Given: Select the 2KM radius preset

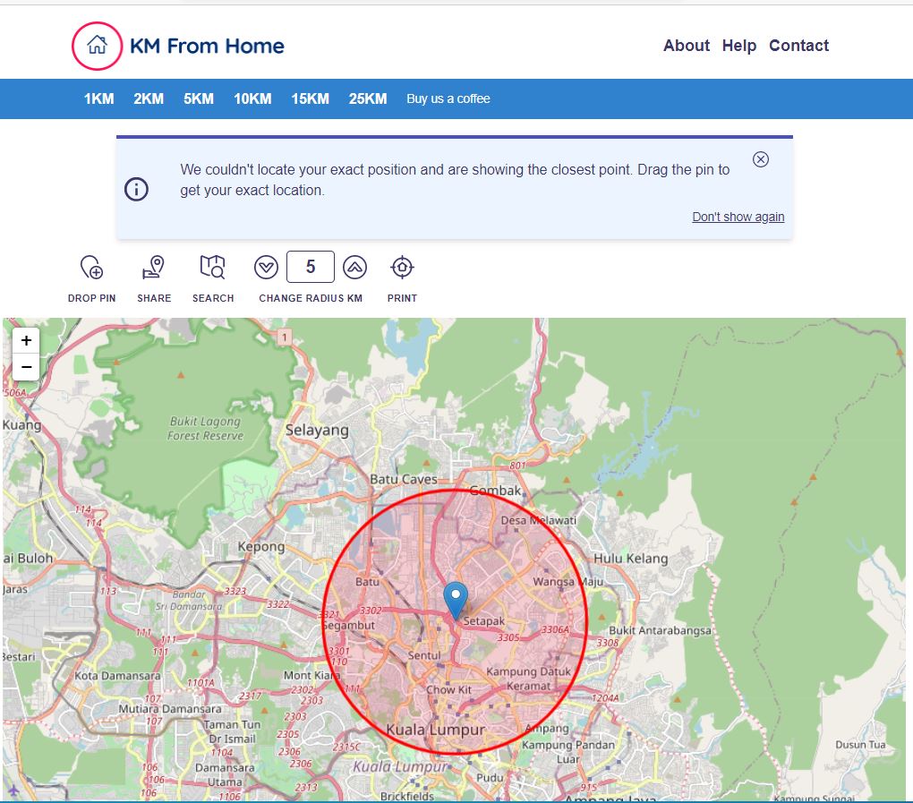Looking at the screenshot, I should [x=149, y=99].
